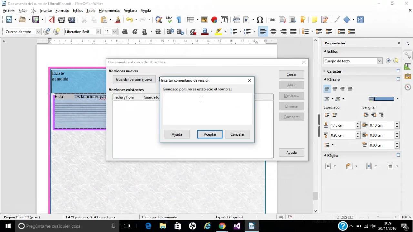Click the Spelling check Abc icon
Image resolution: width=413 pixels, height=232 pixels.
click(x=169, y=20)
